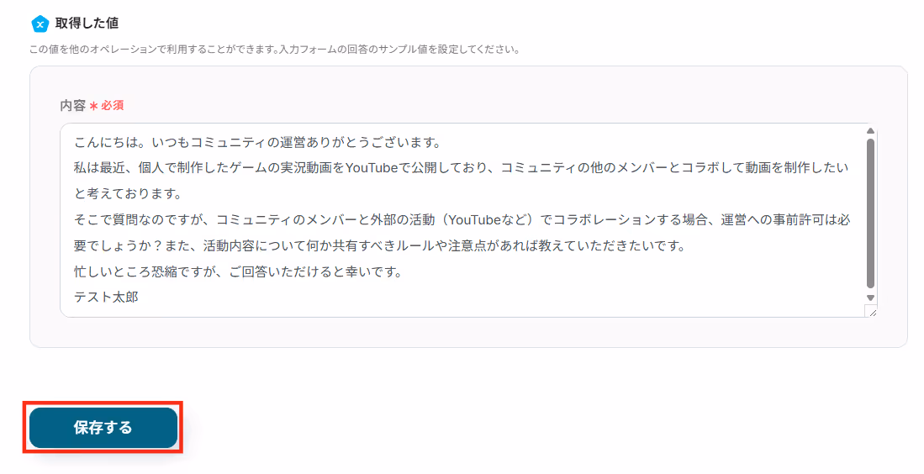Select the 取得した値 section heading
This screenshot has width=924, height=474.
click(x=87, y=24)
